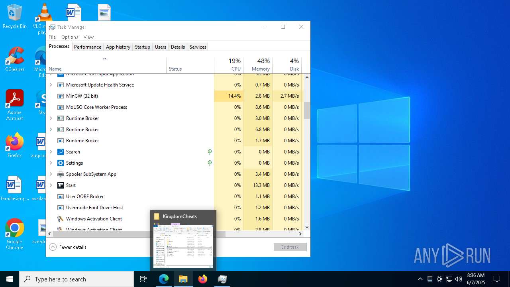The image size is (510, 287).
Task: Sort processes by CPU column header
Action: (x=229, y=65)
